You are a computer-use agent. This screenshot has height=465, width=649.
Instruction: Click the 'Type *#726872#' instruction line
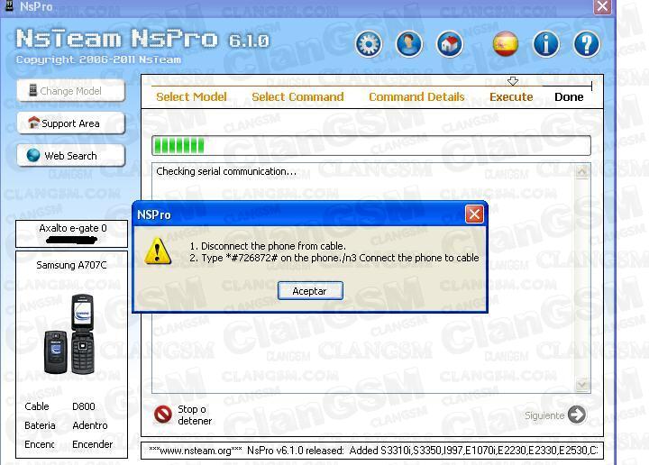point(334,258)
